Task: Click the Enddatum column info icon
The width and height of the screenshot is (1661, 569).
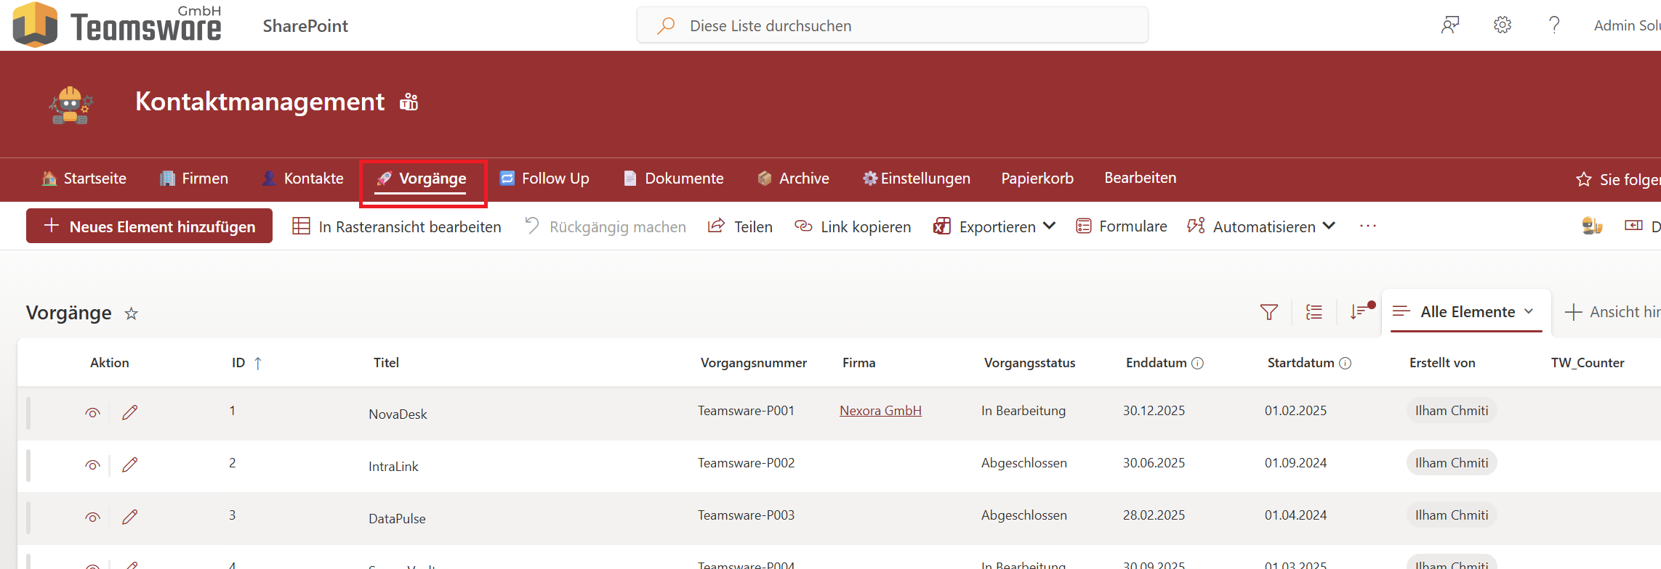Action: click(1198, 363)
